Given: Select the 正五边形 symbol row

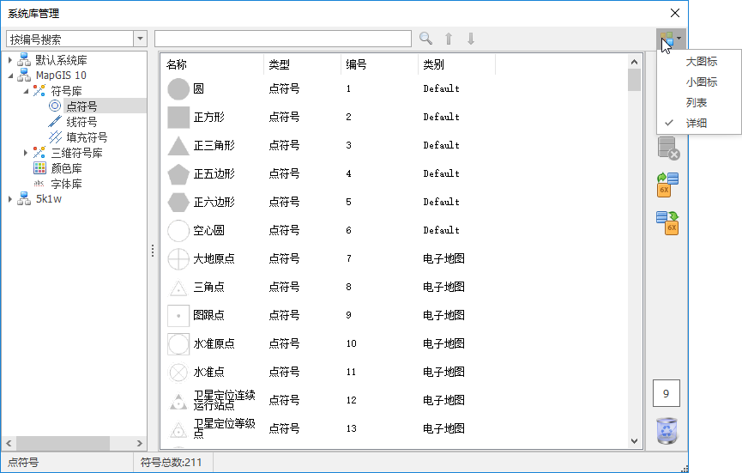Looking at the screenshot, I should click(x=214, y=173).
